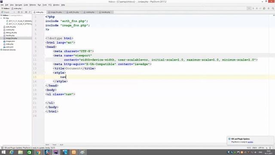
Task: Open the Edit menu
Action: 7,5
